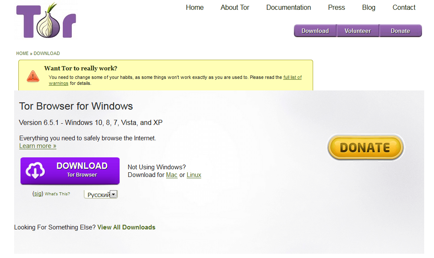
Task: Click the Volunteer button
Action: click(358, 31)
